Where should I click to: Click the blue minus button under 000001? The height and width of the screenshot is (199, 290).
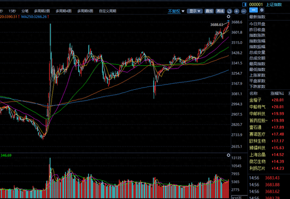click(x=253, y=10)
